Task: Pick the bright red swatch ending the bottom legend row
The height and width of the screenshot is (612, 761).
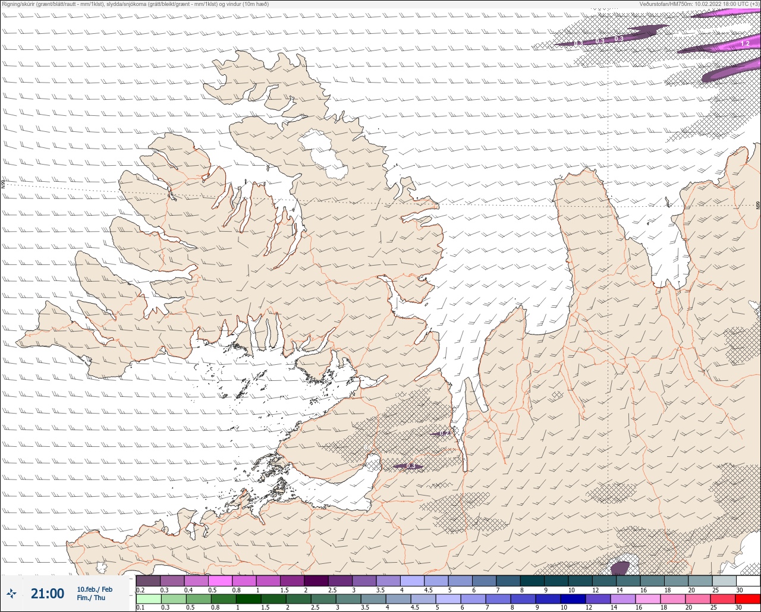Action: (748, 599)
